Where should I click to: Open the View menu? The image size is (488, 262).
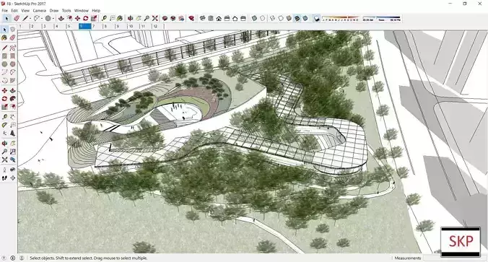25,11
